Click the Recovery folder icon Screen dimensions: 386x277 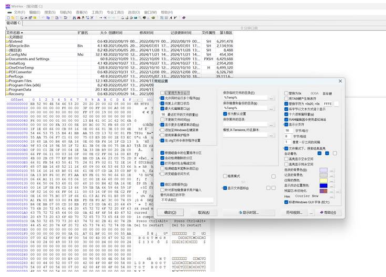point(7,94)
